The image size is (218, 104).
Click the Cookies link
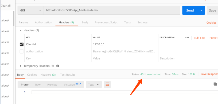[x=211, y=23]
